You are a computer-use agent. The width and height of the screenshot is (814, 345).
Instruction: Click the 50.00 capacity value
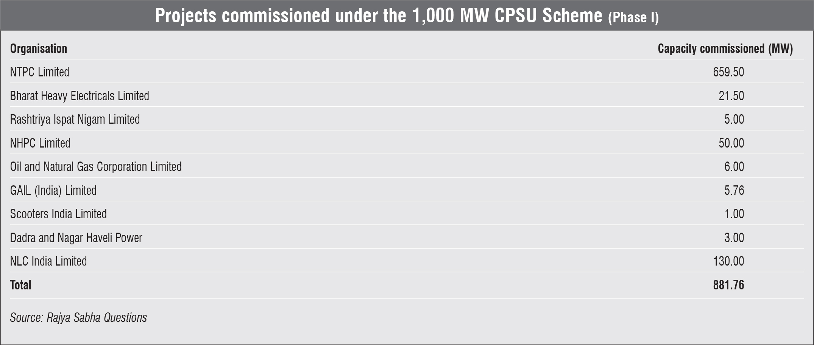tap(731, 143)
